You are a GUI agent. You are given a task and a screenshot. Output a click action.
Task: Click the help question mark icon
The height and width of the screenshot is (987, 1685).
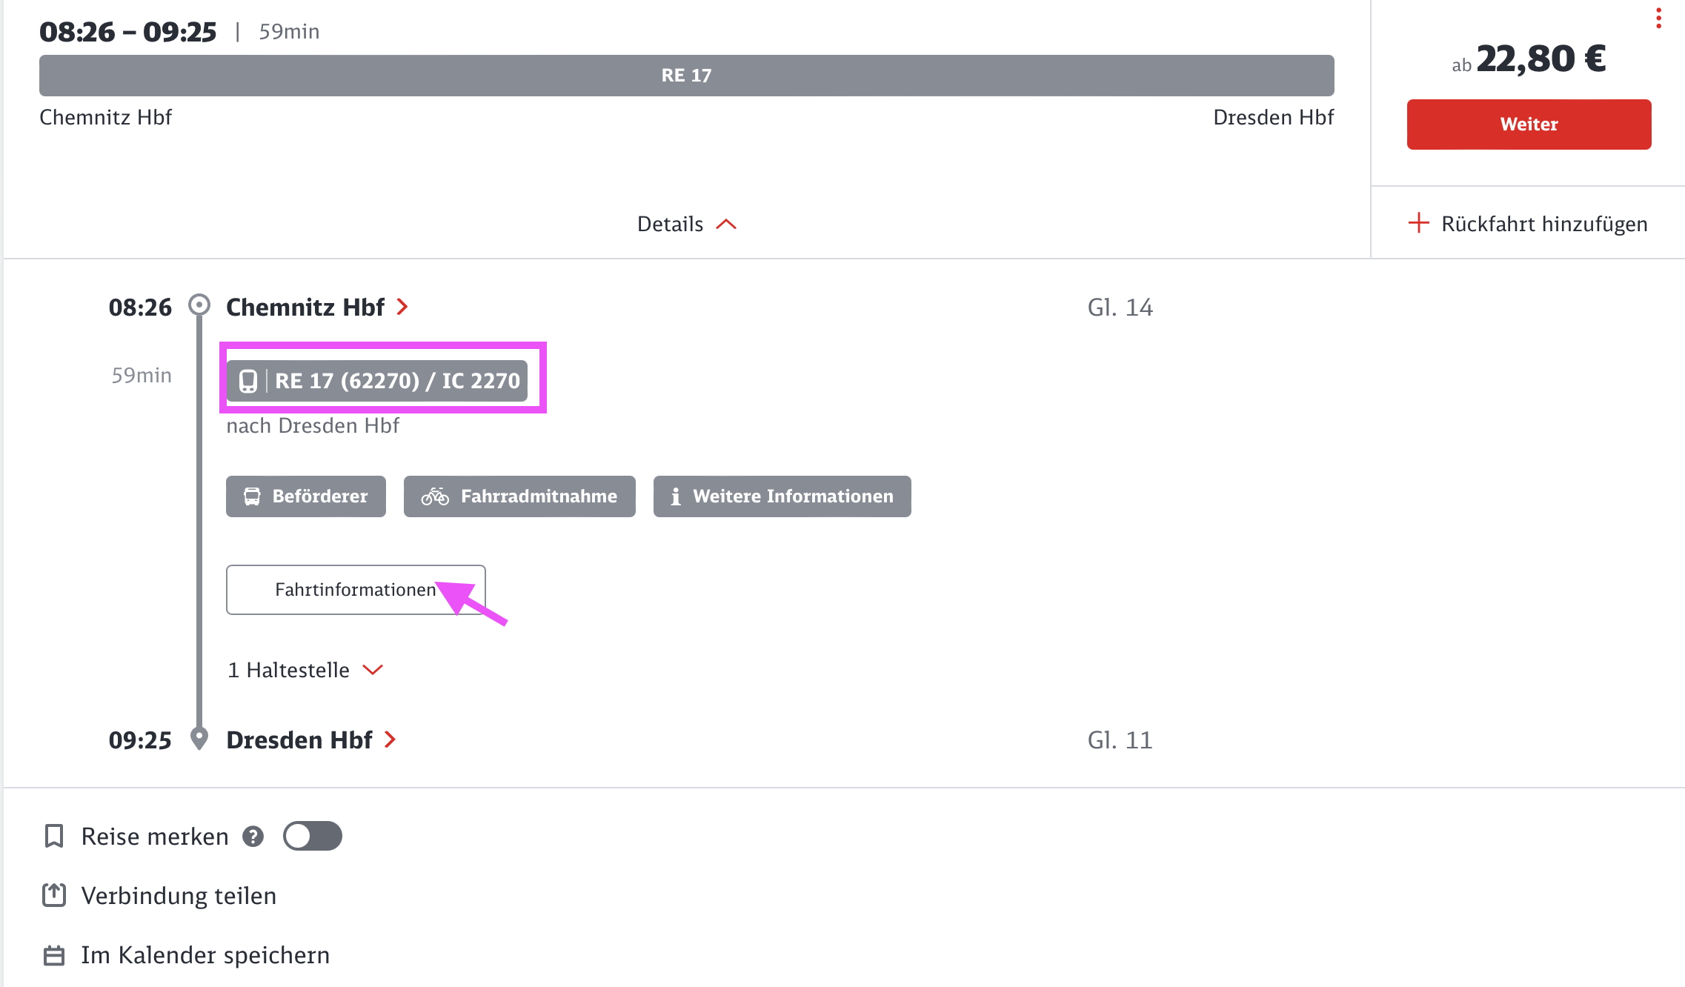point(253,837)
